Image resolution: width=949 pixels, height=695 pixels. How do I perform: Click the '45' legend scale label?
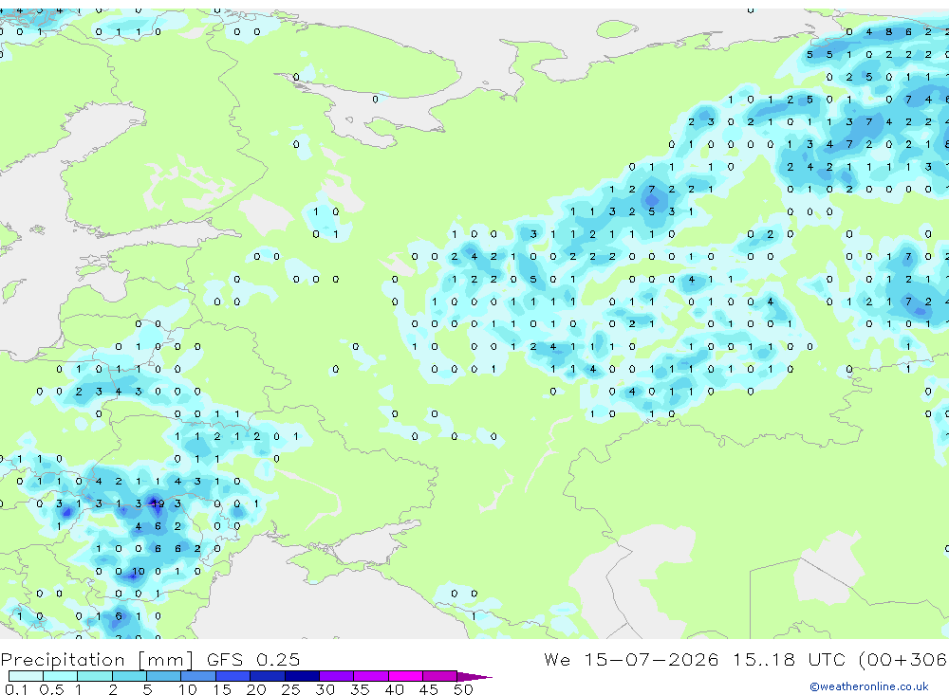coord(429,689)
